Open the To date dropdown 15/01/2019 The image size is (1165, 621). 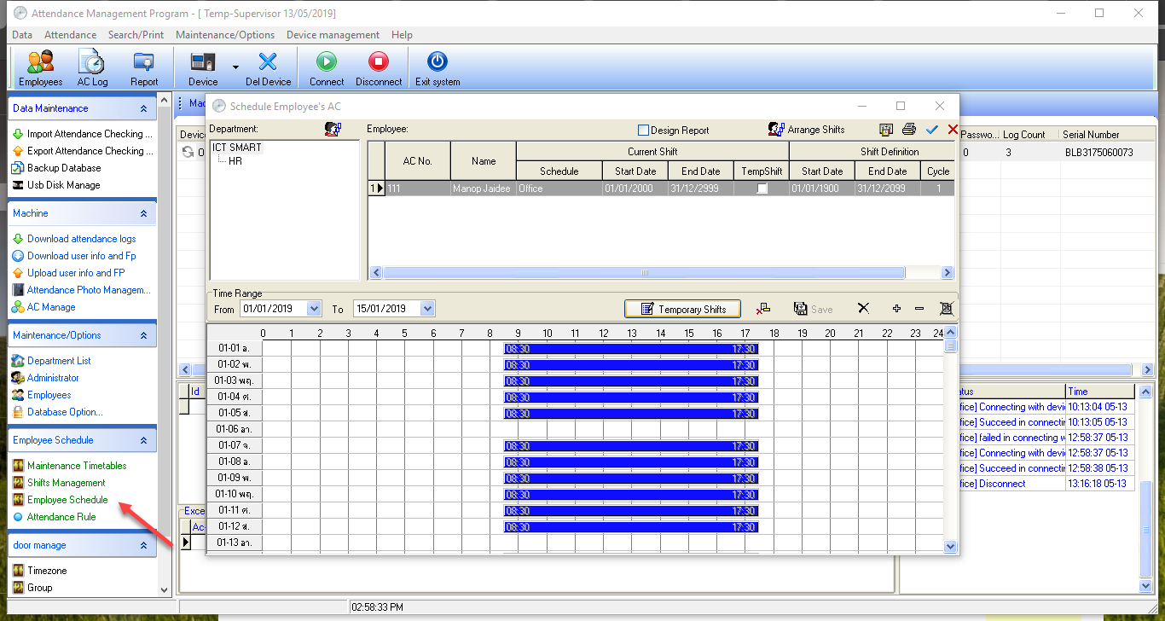pyautogui.click(x=427, y=309)
